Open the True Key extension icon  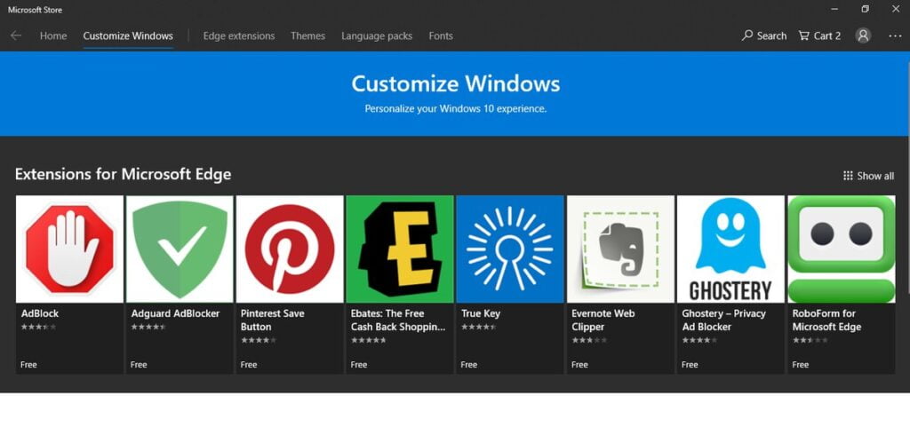(510, 249)
